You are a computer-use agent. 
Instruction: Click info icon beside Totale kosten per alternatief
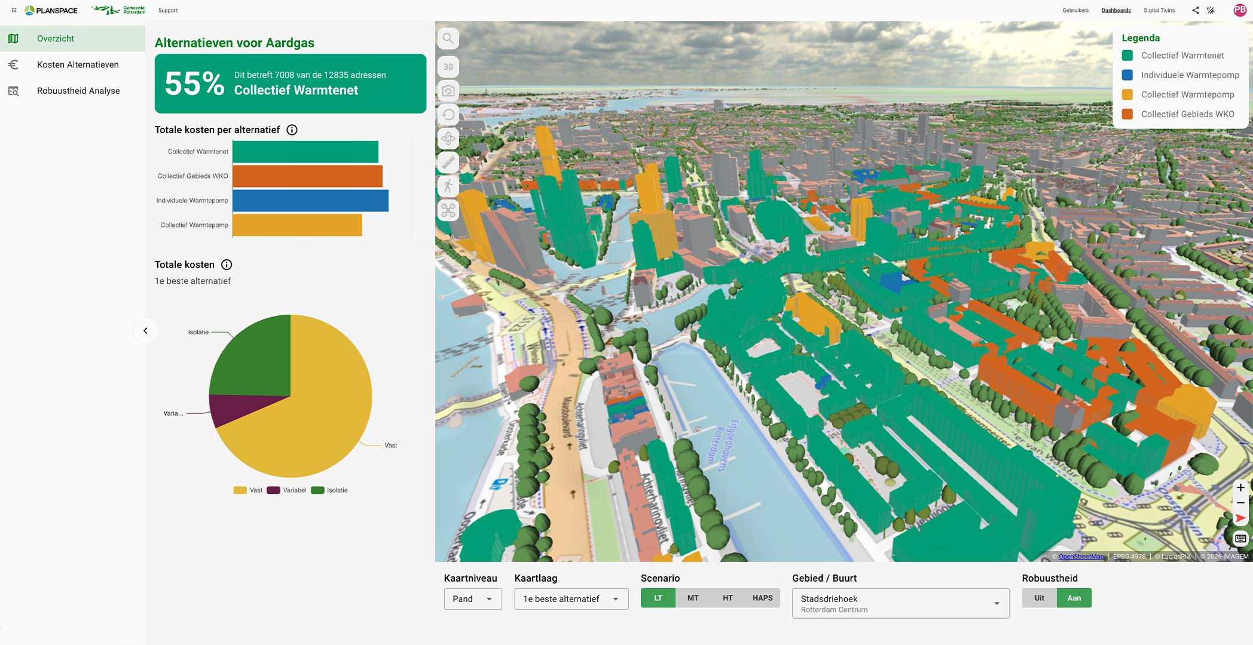[292, 130]
